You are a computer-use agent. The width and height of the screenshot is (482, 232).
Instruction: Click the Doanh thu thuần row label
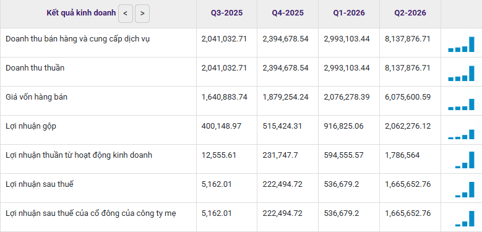35,68
